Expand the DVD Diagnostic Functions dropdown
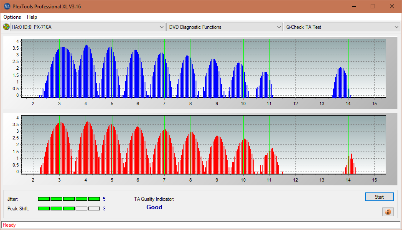 pos(224,27)
